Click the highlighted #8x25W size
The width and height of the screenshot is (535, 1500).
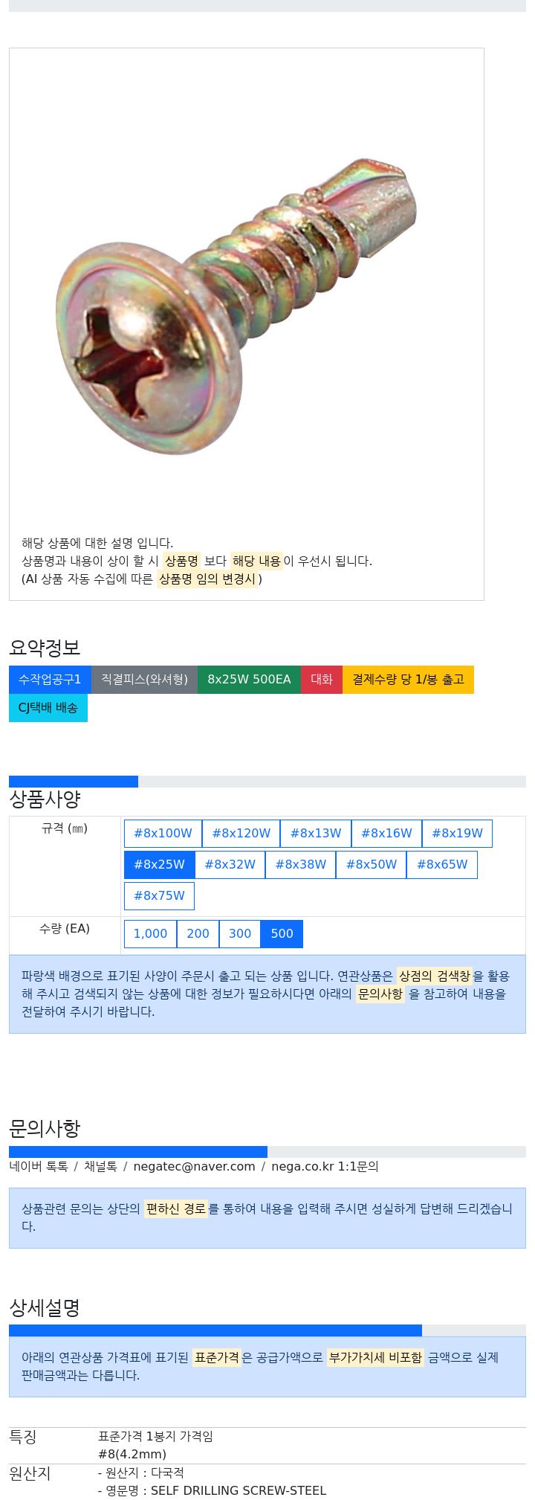(x=159, y=865)
